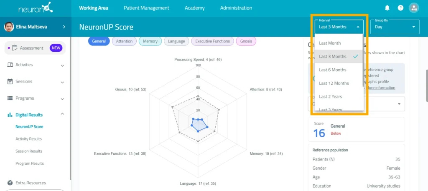Select the Language score tab

click(x=176, y=41)
